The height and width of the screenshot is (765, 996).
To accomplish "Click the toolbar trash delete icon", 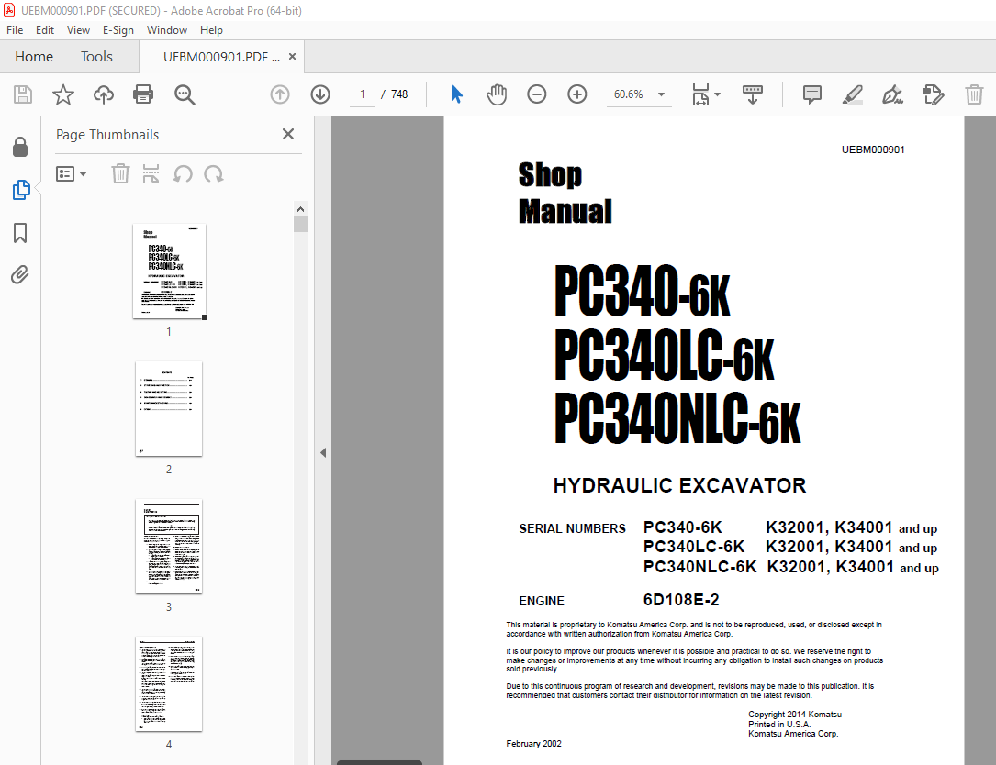I will pos(974,94).
